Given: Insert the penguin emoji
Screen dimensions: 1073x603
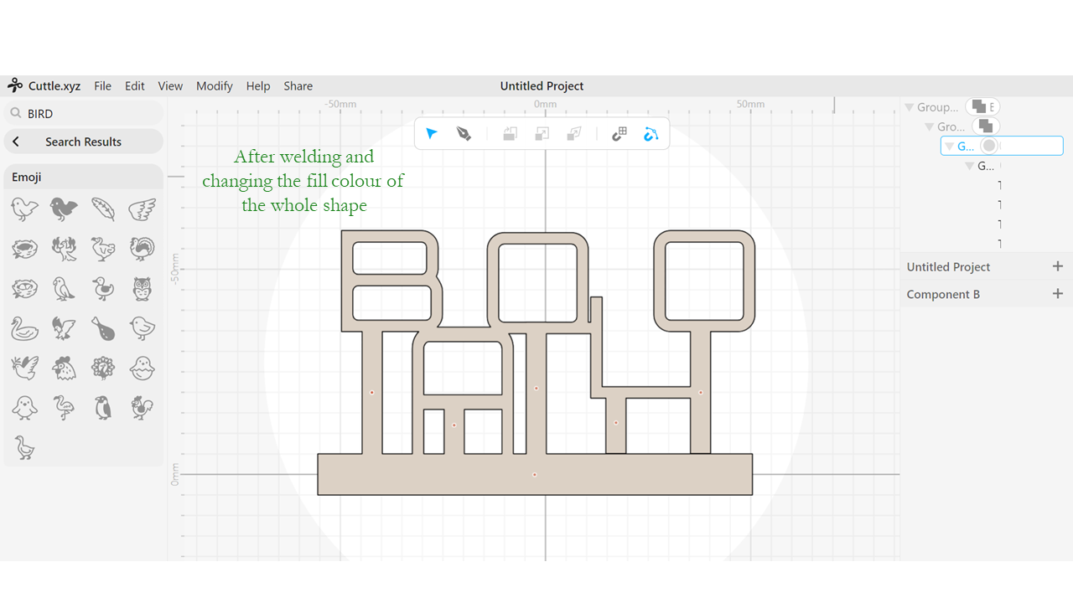Looking at the screenshot, I should tap(103, 407).
